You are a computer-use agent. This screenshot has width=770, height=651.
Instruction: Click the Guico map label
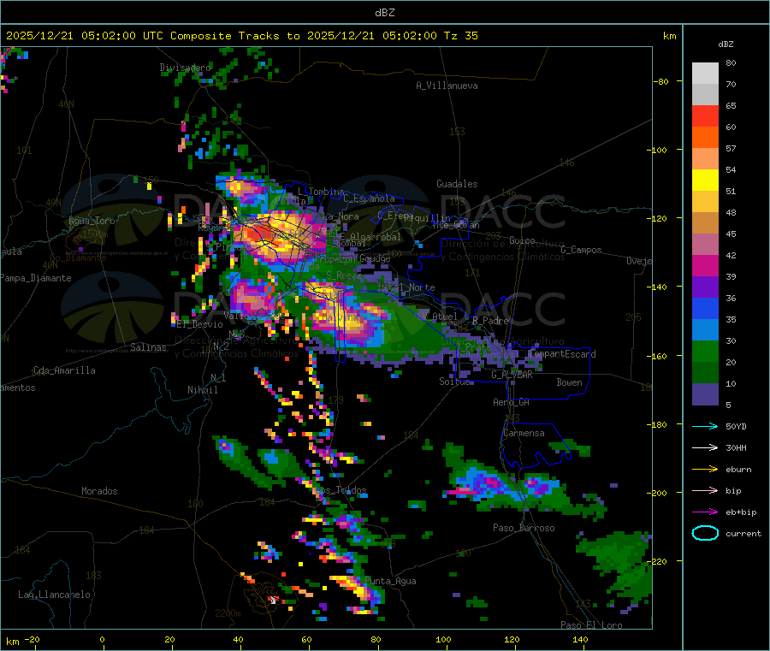point(522,240)
